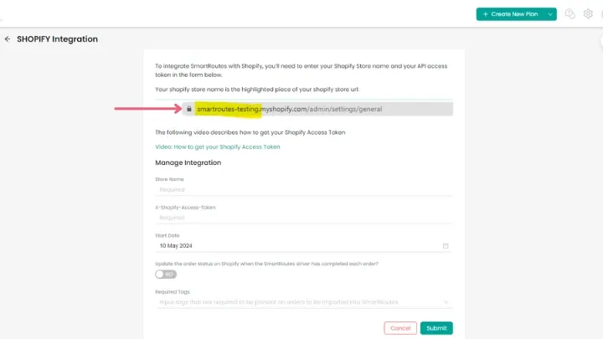This screenshot has width=603, height=339.
Task: Go back using the arrow beside SHOPIFY Integration
Action: [x=8, y=39]
